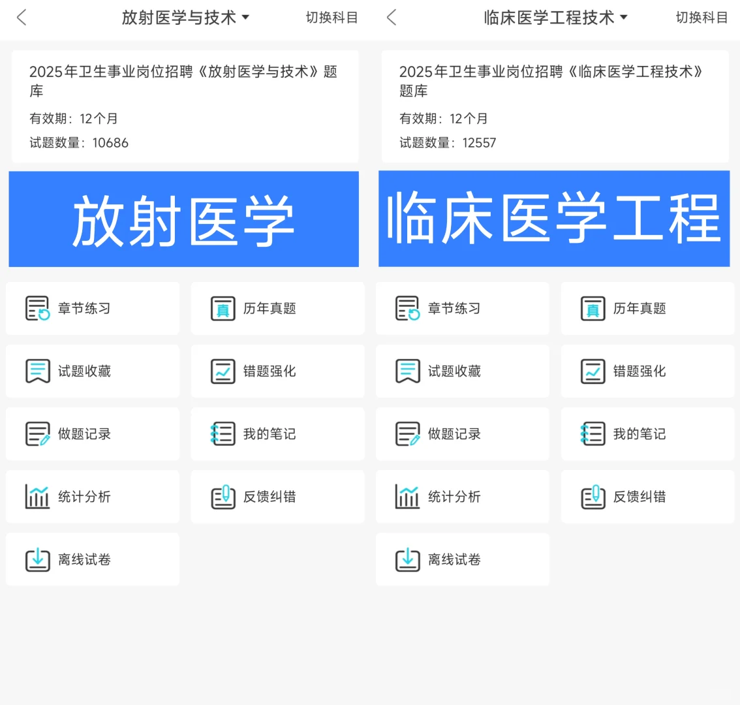Click 试题数量：12557 text
Image resolution: width=740 pixels, height=705 pixels.
click(x=448, y=142)
